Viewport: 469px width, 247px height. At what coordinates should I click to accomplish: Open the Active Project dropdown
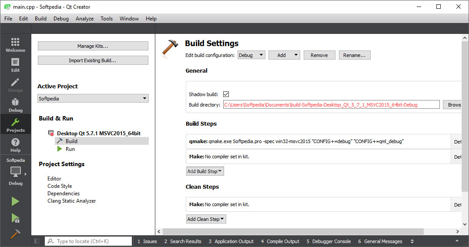[x=93, y=99]
